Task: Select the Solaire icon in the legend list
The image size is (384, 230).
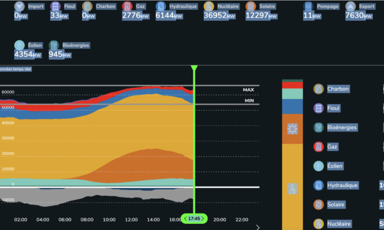Action: 318,204
